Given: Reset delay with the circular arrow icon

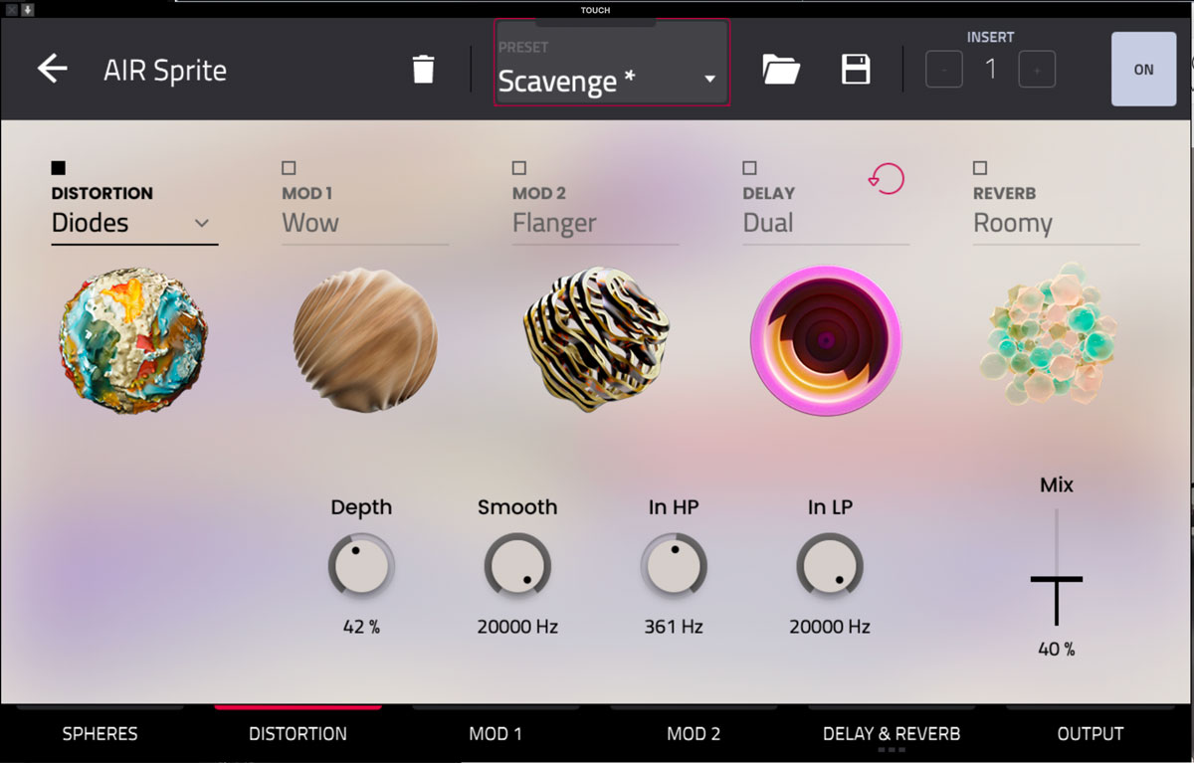Looking at the screenshot, I should pos(886,179).
